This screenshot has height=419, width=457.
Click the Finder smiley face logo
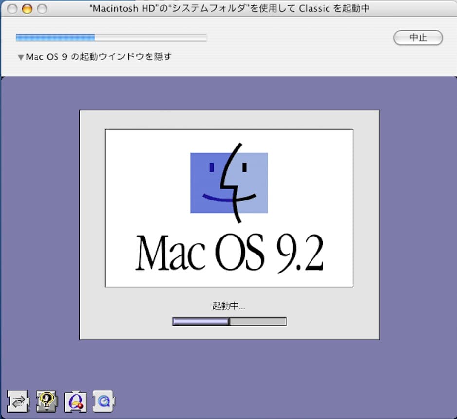pyautogui.click(x=229, y=182)
